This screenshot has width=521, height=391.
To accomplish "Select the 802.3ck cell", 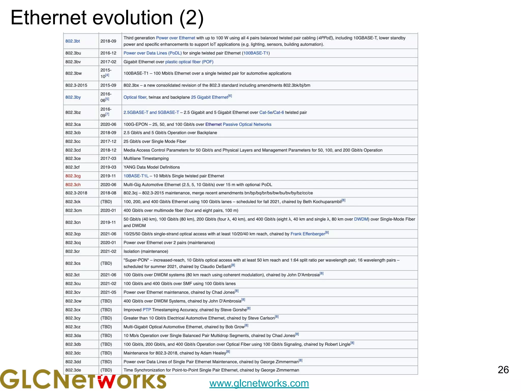I will pos(81,202).
